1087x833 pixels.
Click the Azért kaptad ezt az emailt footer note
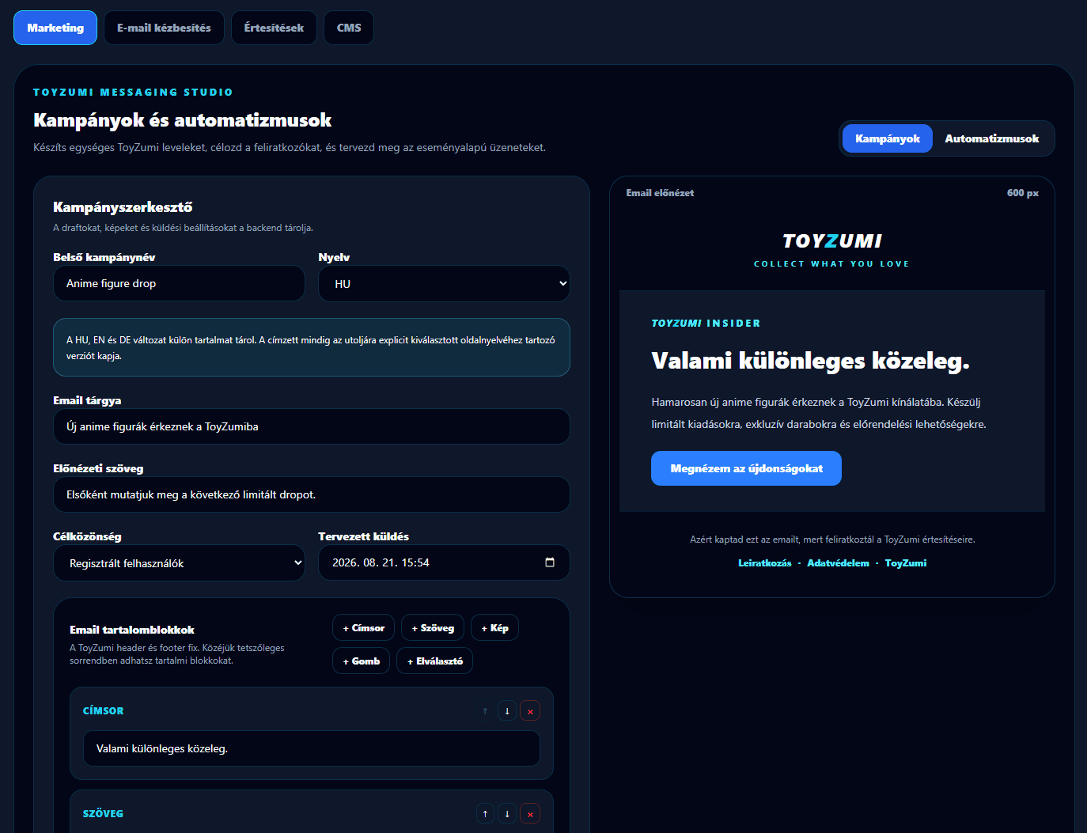[832, 540]
